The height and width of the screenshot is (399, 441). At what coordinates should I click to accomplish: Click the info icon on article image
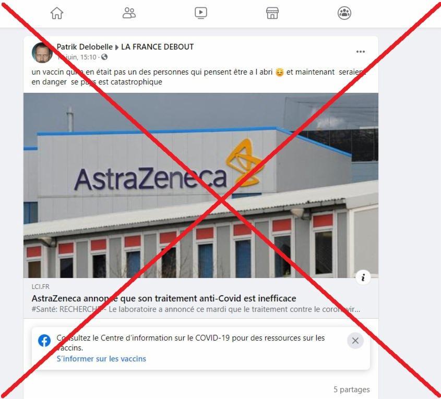363,277
